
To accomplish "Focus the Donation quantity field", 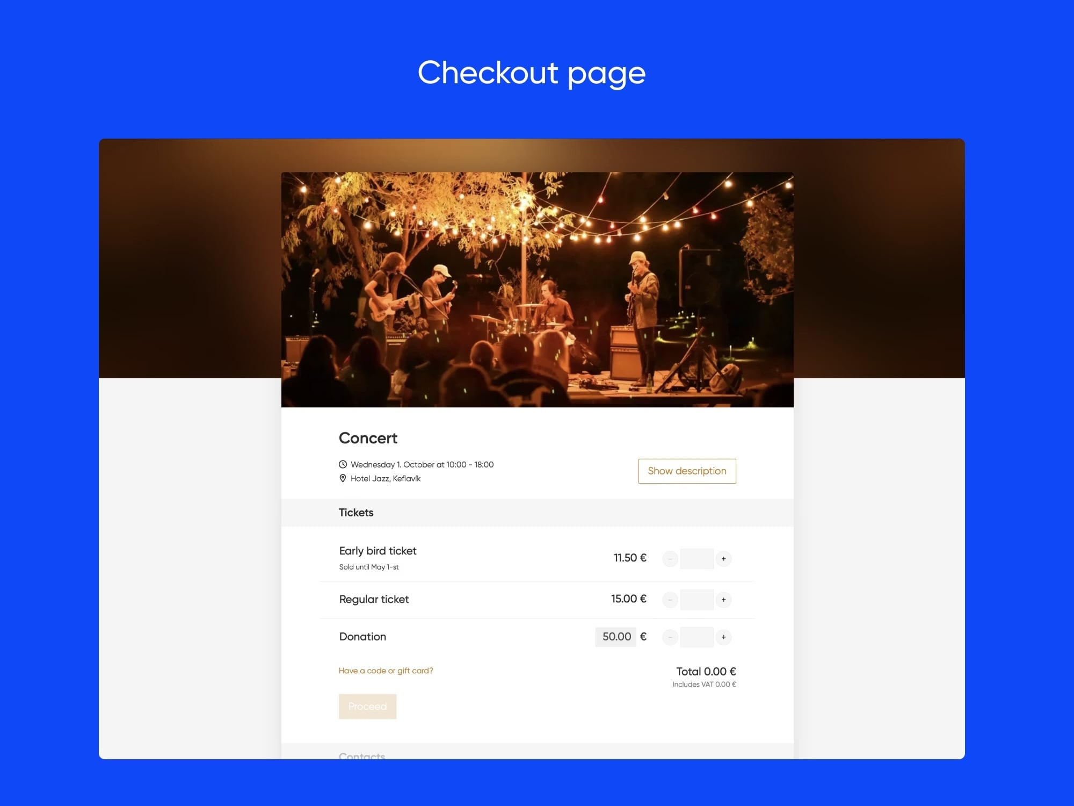I will pyautogui.click(x=696, y=637).
